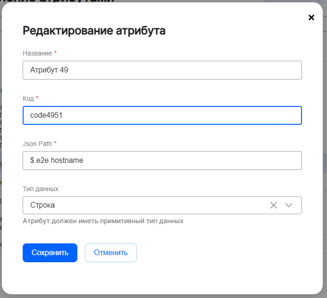
Task: Click into the Json Path field
Action: [162, 161]
